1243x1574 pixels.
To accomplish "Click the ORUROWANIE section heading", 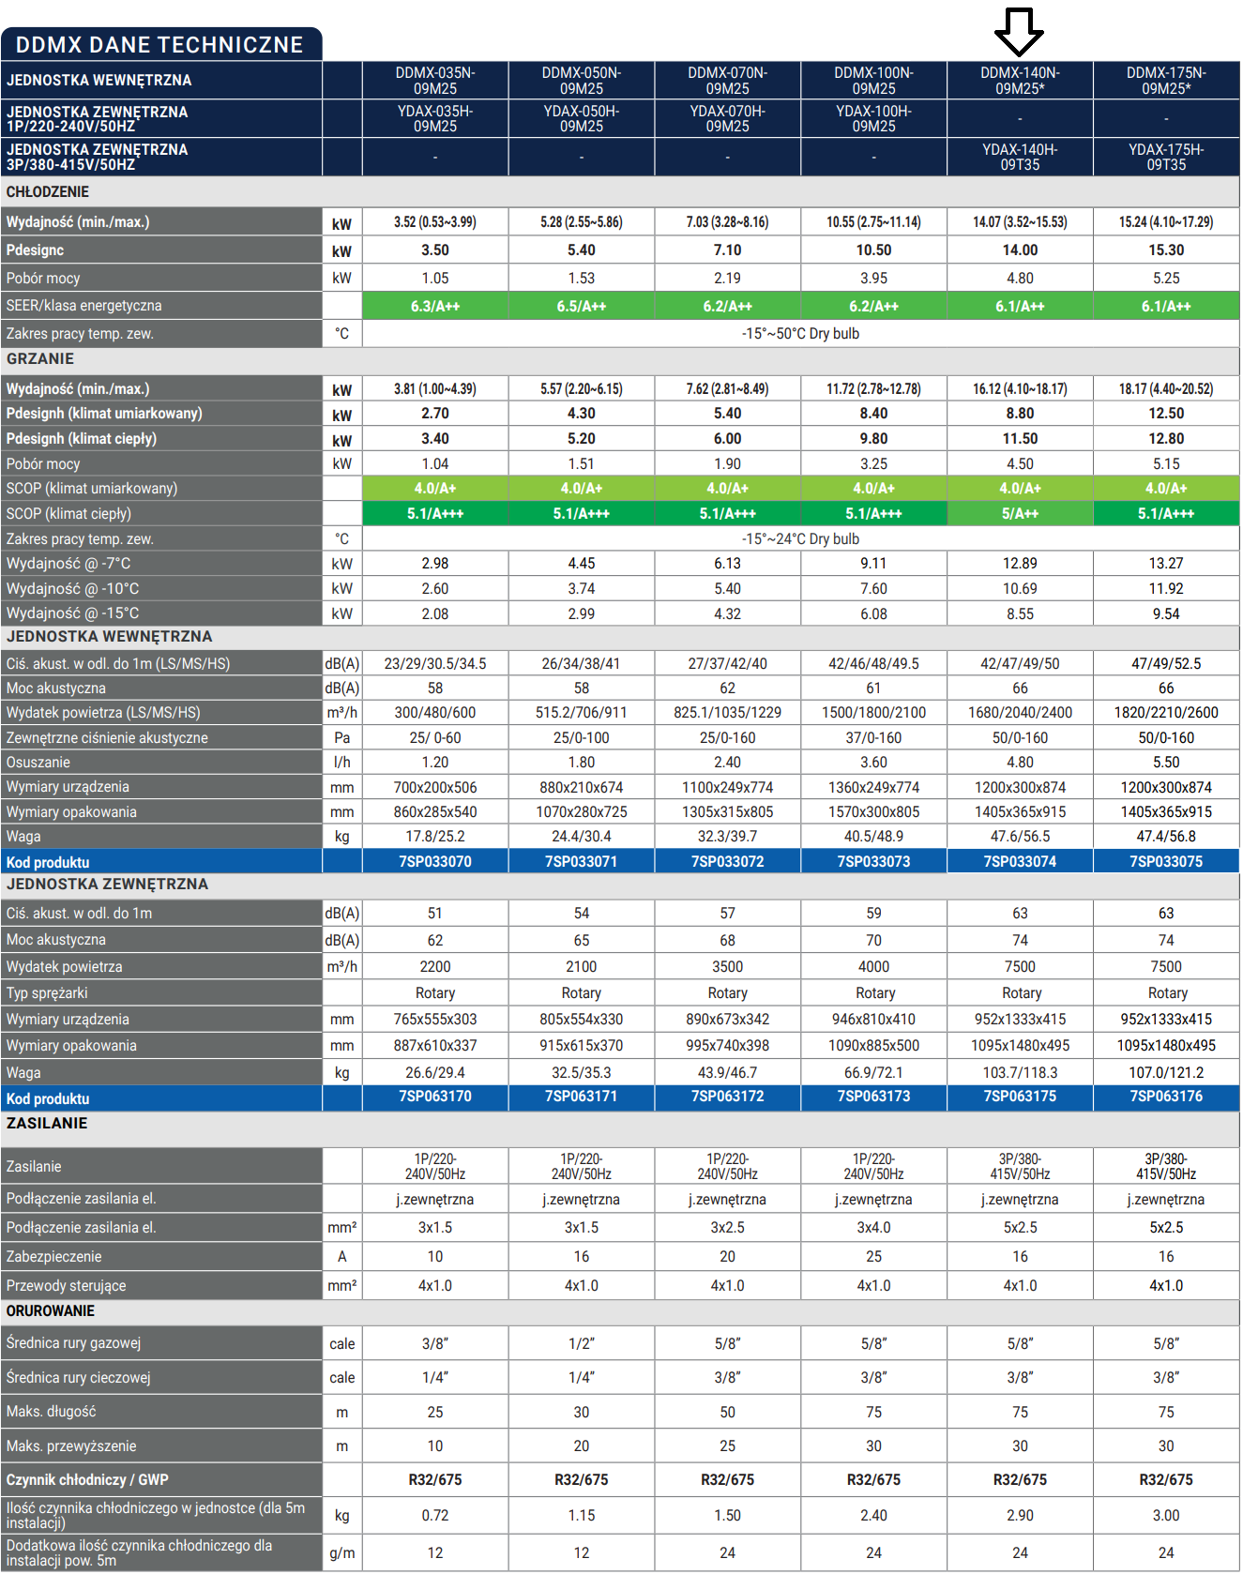I will [x=51, y=1311].
